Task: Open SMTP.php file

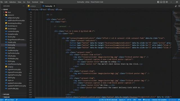Action: point(11,78)
